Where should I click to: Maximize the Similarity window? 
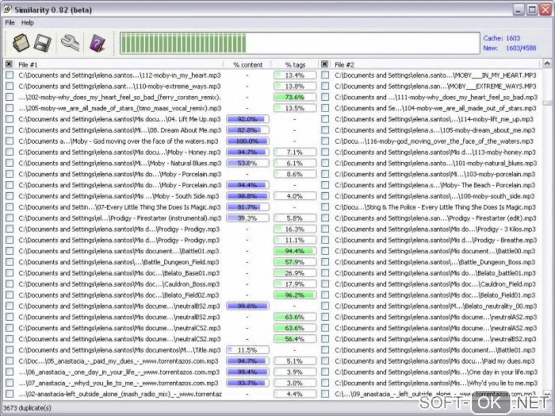click(x=532, y=10)
